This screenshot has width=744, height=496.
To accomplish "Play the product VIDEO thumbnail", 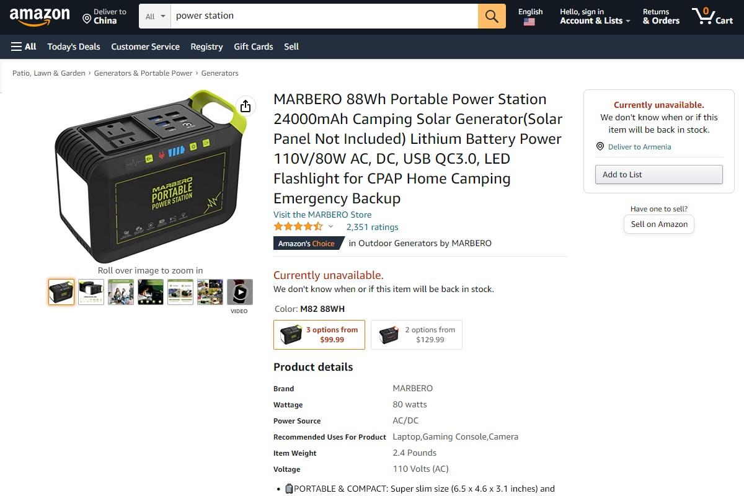I will 239,292.
